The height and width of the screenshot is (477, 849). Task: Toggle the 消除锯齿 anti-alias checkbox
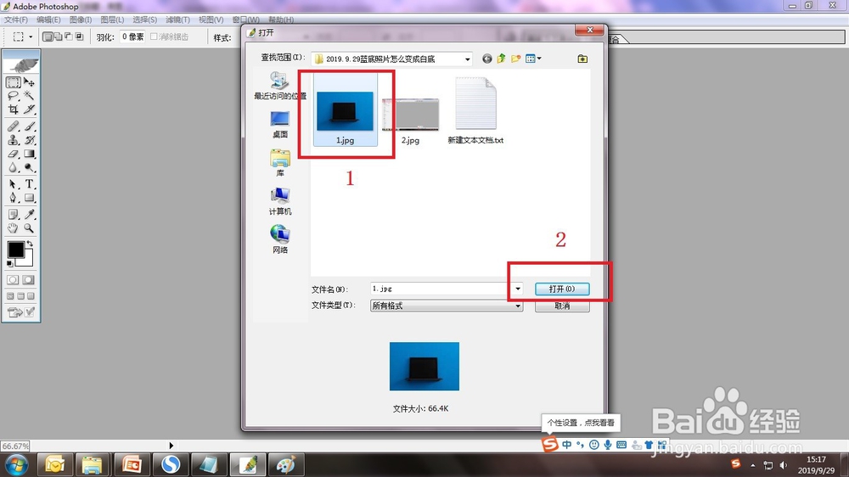pyautogui.click(x=154, y=36)
